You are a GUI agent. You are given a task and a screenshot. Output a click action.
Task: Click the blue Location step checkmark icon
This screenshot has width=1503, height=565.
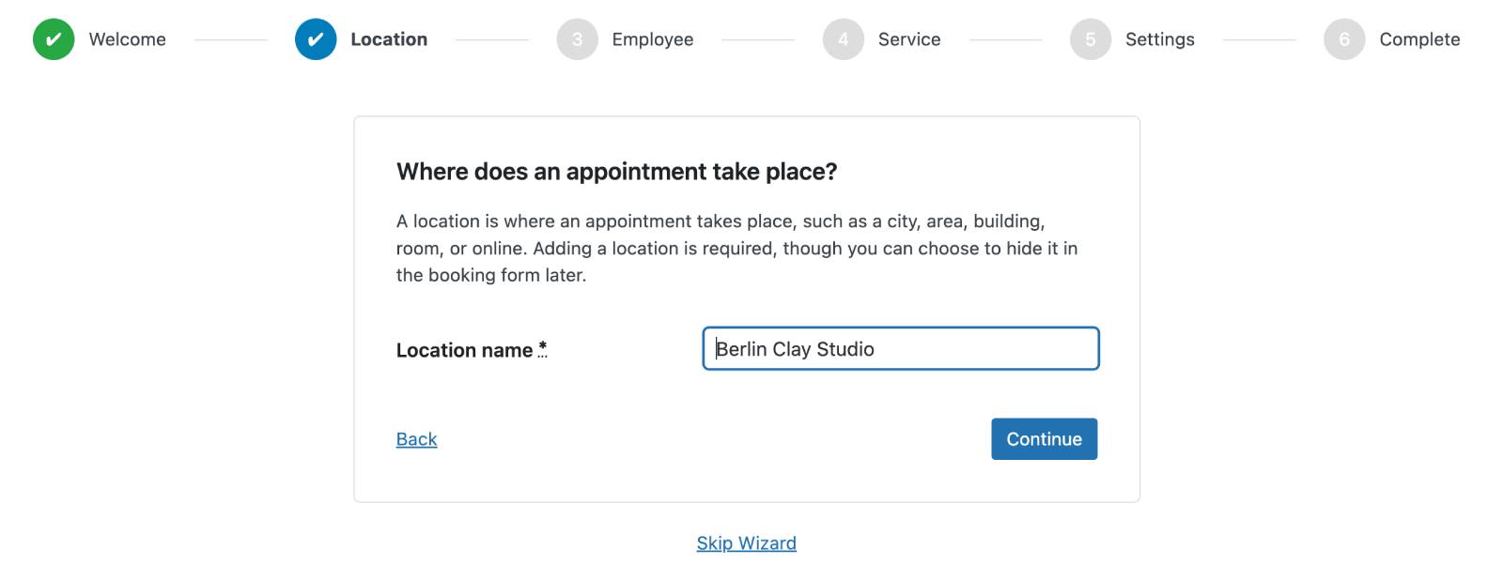click(316, 39)
